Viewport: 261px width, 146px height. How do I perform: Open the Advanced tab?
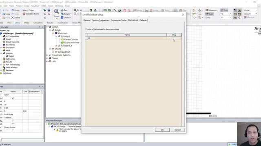[x=105, y=20]
